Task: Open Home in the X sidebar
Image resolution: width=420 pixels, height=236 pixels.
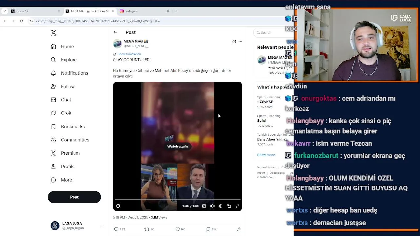Action: point(62,47)
